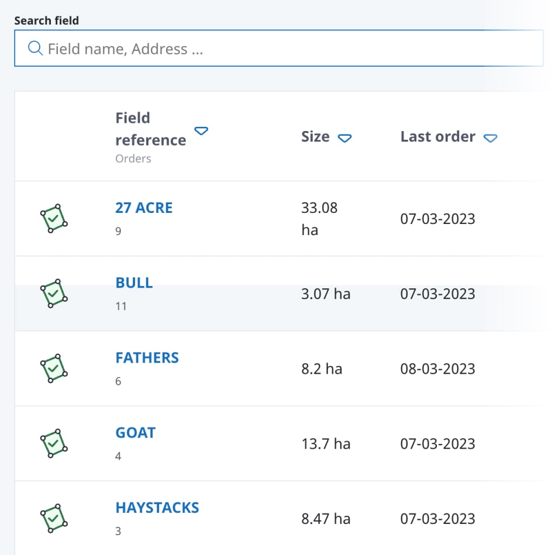Open the HAYSTACKS field link
This screenshot has width=555, height=555.
click(x=157, y=508)
